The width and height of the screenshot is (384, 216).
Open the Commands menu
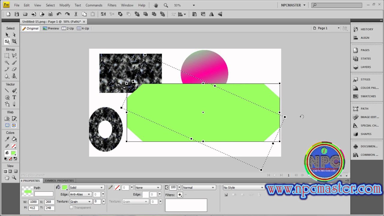pyautogui.click(x=94, y=5)
